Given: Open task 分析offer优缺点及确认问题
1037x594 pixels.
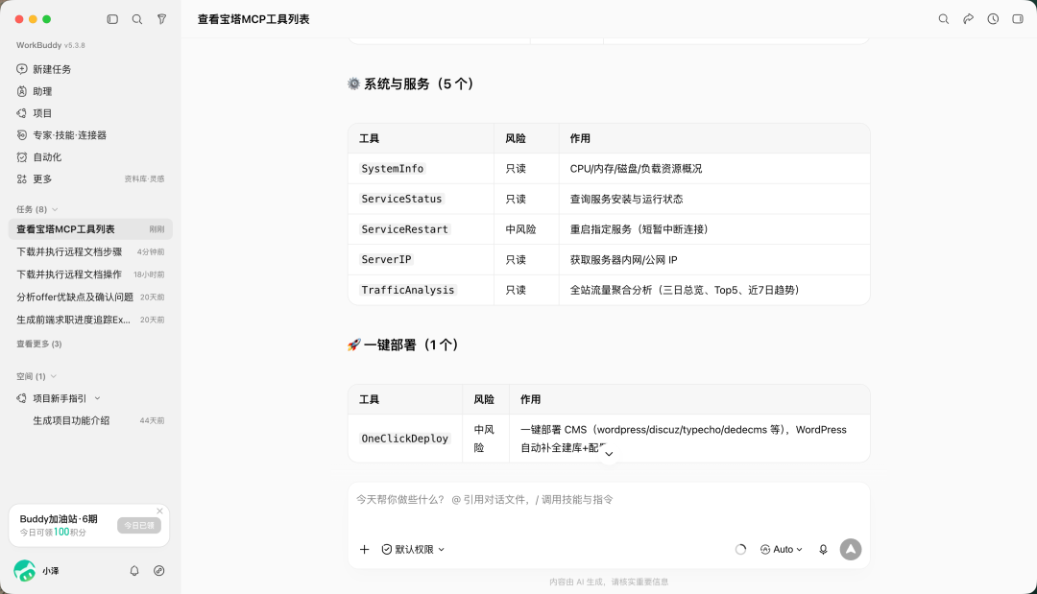Looking at the screenshot, I should click(90, 297).
